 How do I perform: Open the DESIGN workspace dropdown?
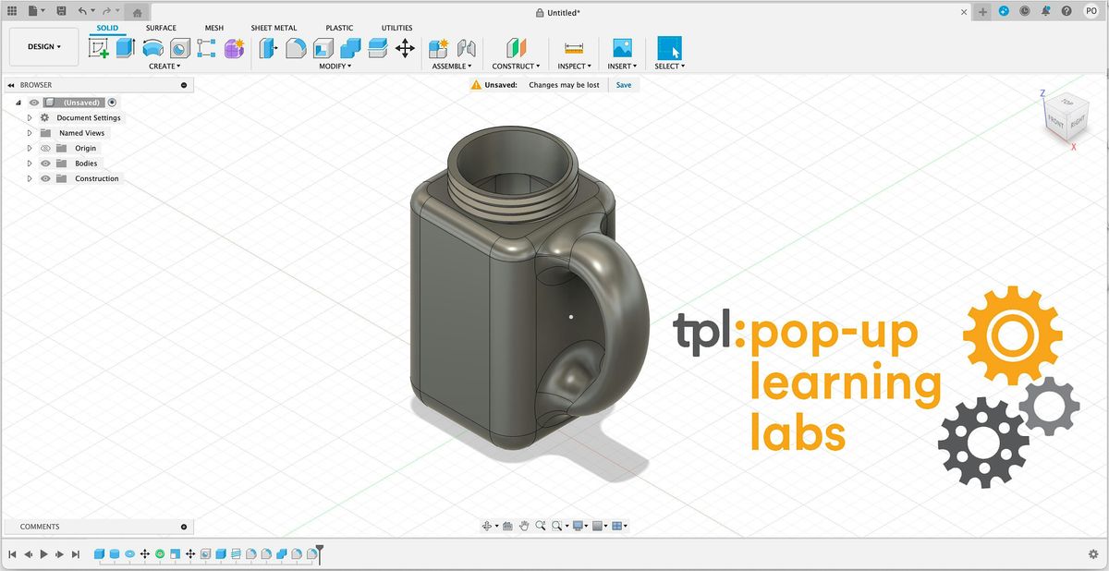[44, 46]
